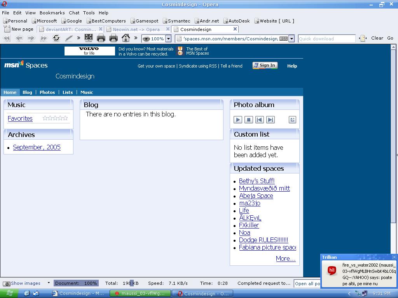Click the Go button
Screen dimensions: 398x298
pyautogui.click(x=390, y=38)
